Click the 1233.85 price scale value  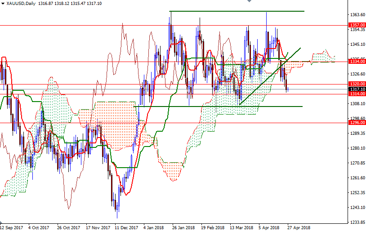pyautogui.click(x=357, y=222)
